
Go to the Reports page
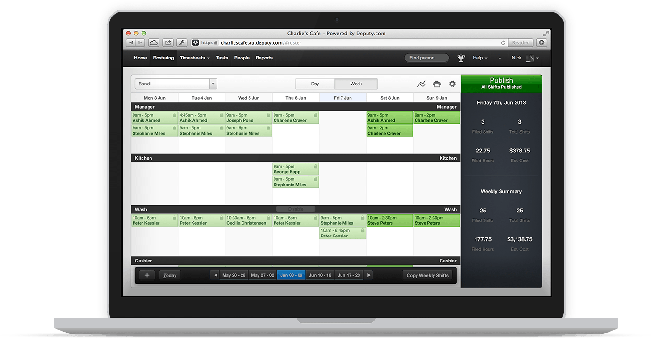[x=264, y=58]
